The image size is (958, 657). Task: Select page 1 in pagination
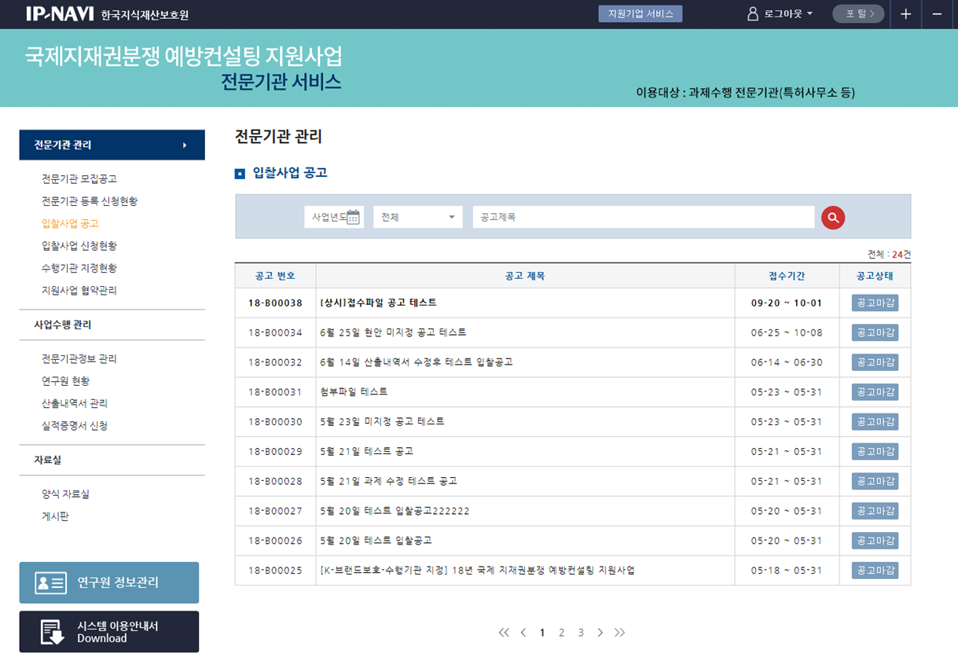(x=542, y=633)
